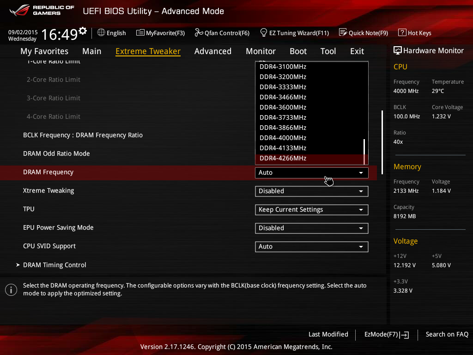Click the 3-Core Ratio Limit row

54,98
